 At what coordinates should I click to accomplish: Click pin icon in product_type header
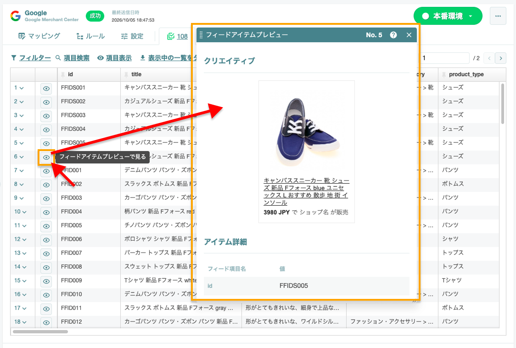point(444,75)
